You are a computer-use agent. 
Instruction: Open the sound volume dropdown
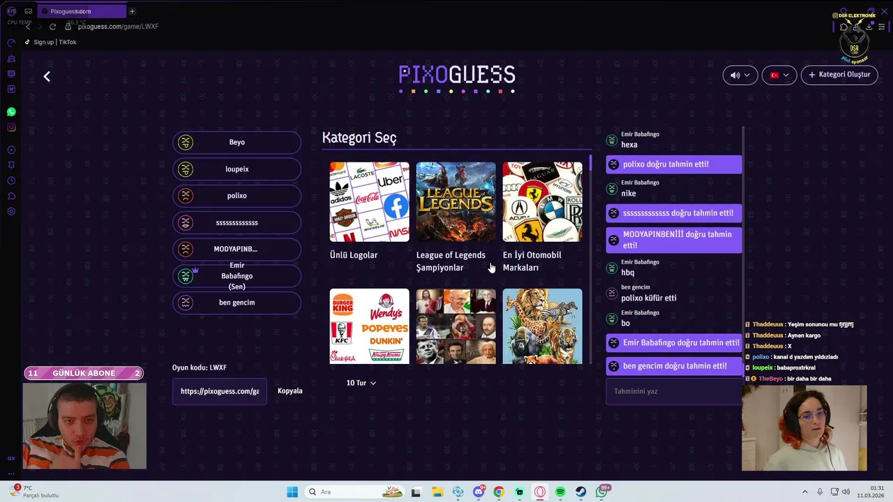click(x=740, y=75)
